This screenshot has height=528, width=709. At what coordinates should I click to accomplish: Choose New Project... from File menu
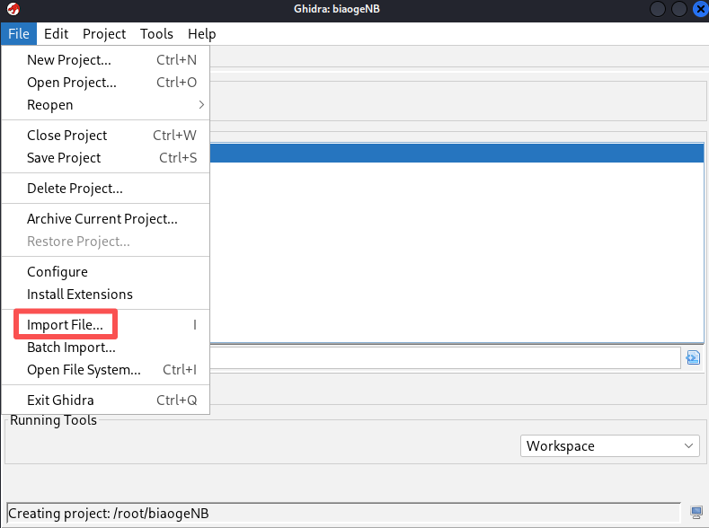(x=105, y=59)
